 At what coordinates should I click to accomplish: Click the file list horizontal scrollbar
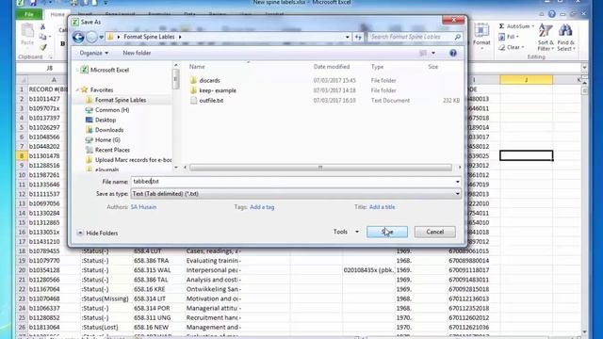click(x=320, y=168)
